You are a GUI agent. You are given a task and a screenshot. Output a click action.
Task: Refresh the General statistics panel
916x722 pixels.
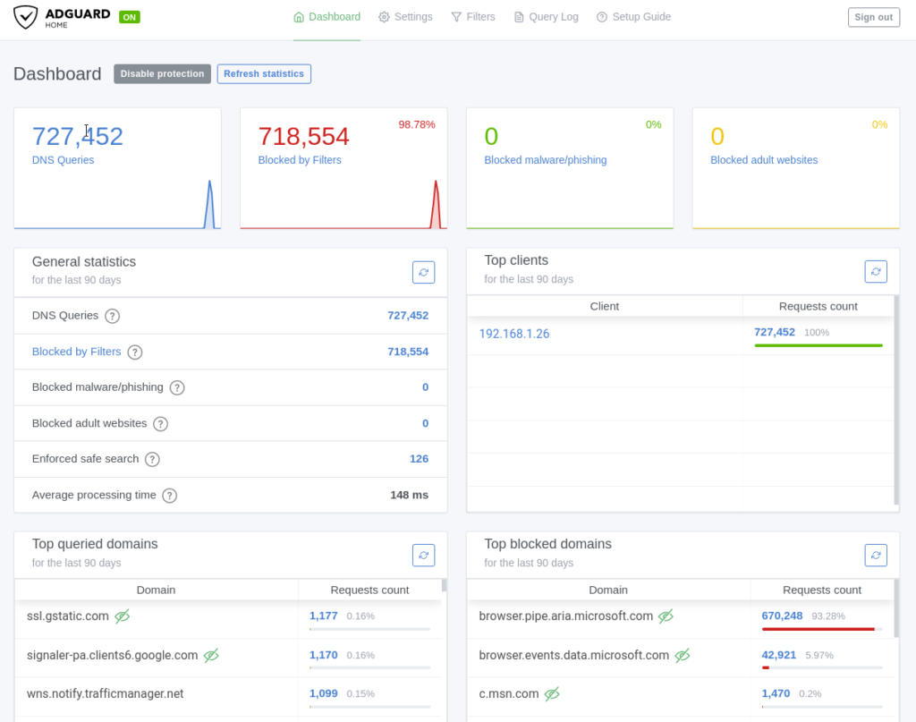point(423,272)
